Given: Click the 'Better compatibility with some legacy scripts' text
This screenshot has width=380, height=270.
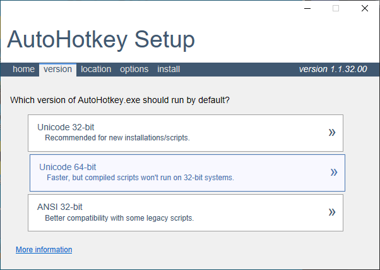Looking at the screenshot, I should click(119, 218).
